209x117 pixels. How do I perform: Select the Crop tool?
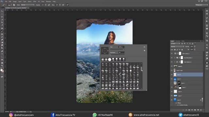[2, 22]
